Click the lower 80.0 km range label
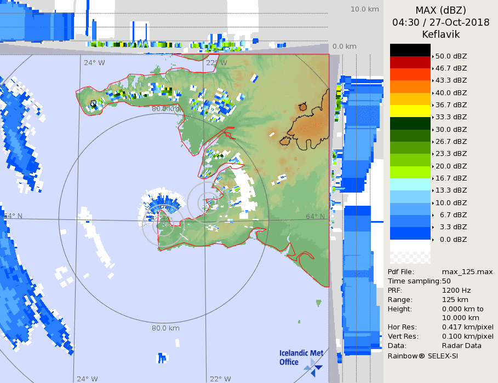Image resolution: width=498 pixels, height=383 pixels. pos(165,328)
